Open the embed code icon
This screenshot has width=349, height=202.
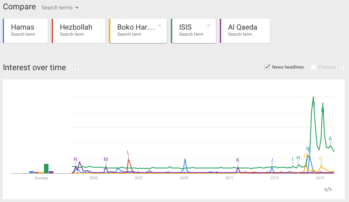coord(328,189)
